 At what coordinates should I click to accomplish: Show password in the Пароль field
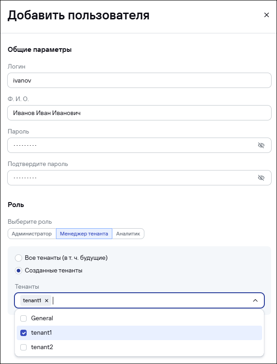pos(261,145)
